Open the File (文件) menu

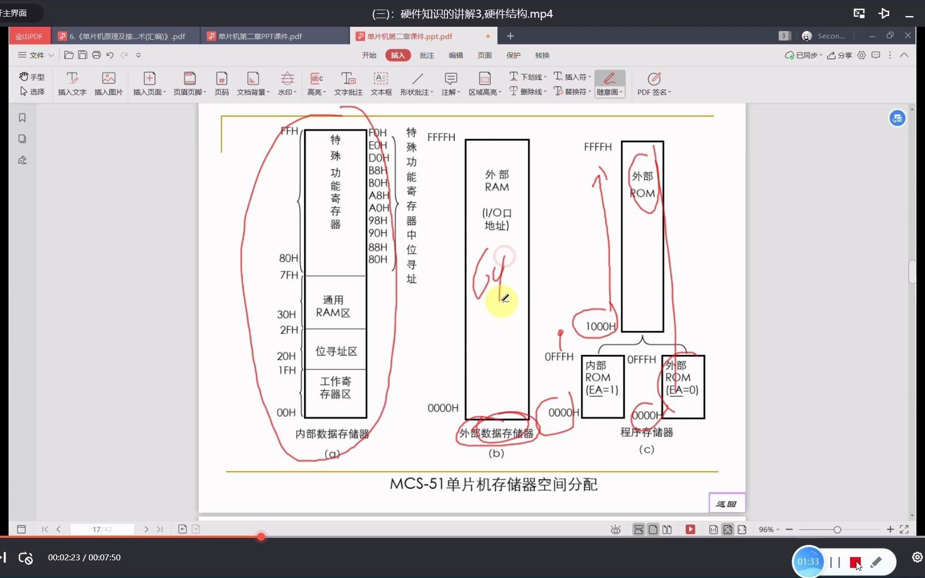pos(36,55)
